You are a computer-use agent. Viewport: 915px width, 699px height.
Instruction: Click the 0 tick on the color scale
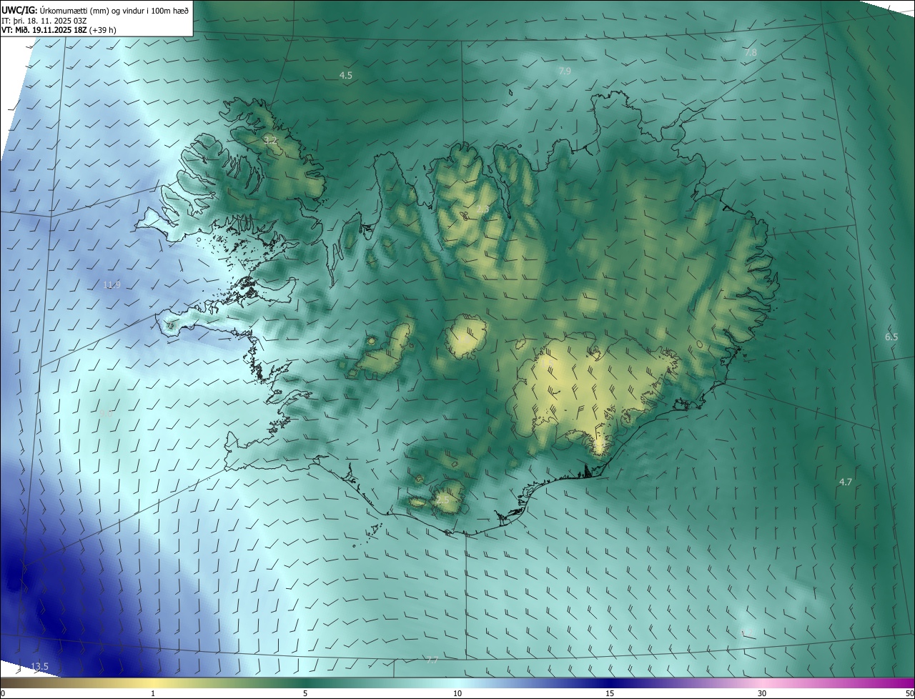(x=3, y=693)
